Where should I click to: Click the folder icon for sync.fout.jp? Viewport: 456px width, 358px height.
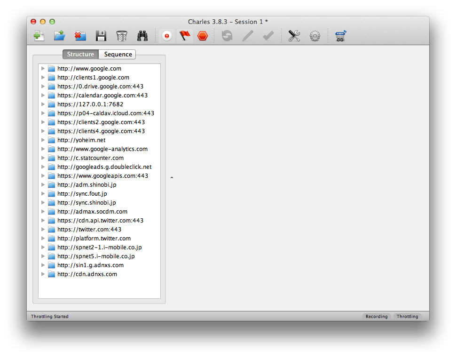point(51,193)
